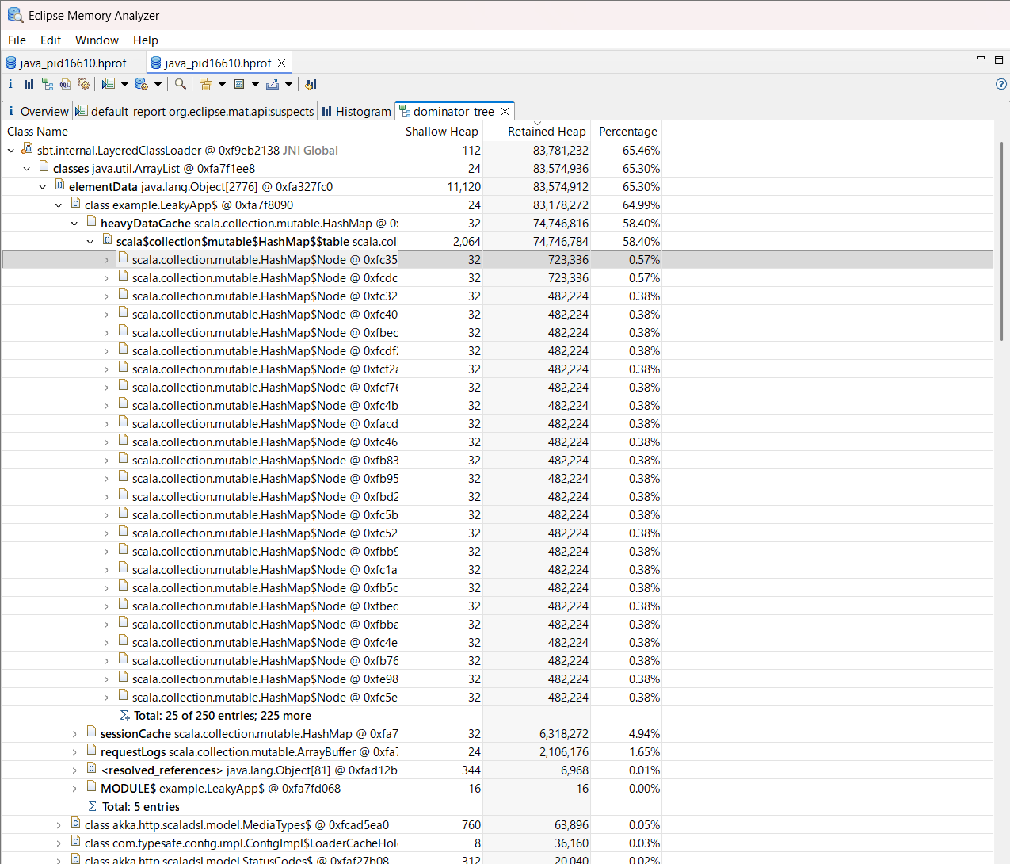The height and width of the screenshot is (864, 1010).
Task: Expand the sessionCache HashMap entry
Action: tap(74, 734)
